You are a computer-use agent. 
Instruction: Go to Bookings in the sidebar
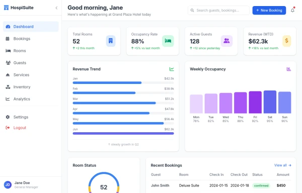coord(31,39)
